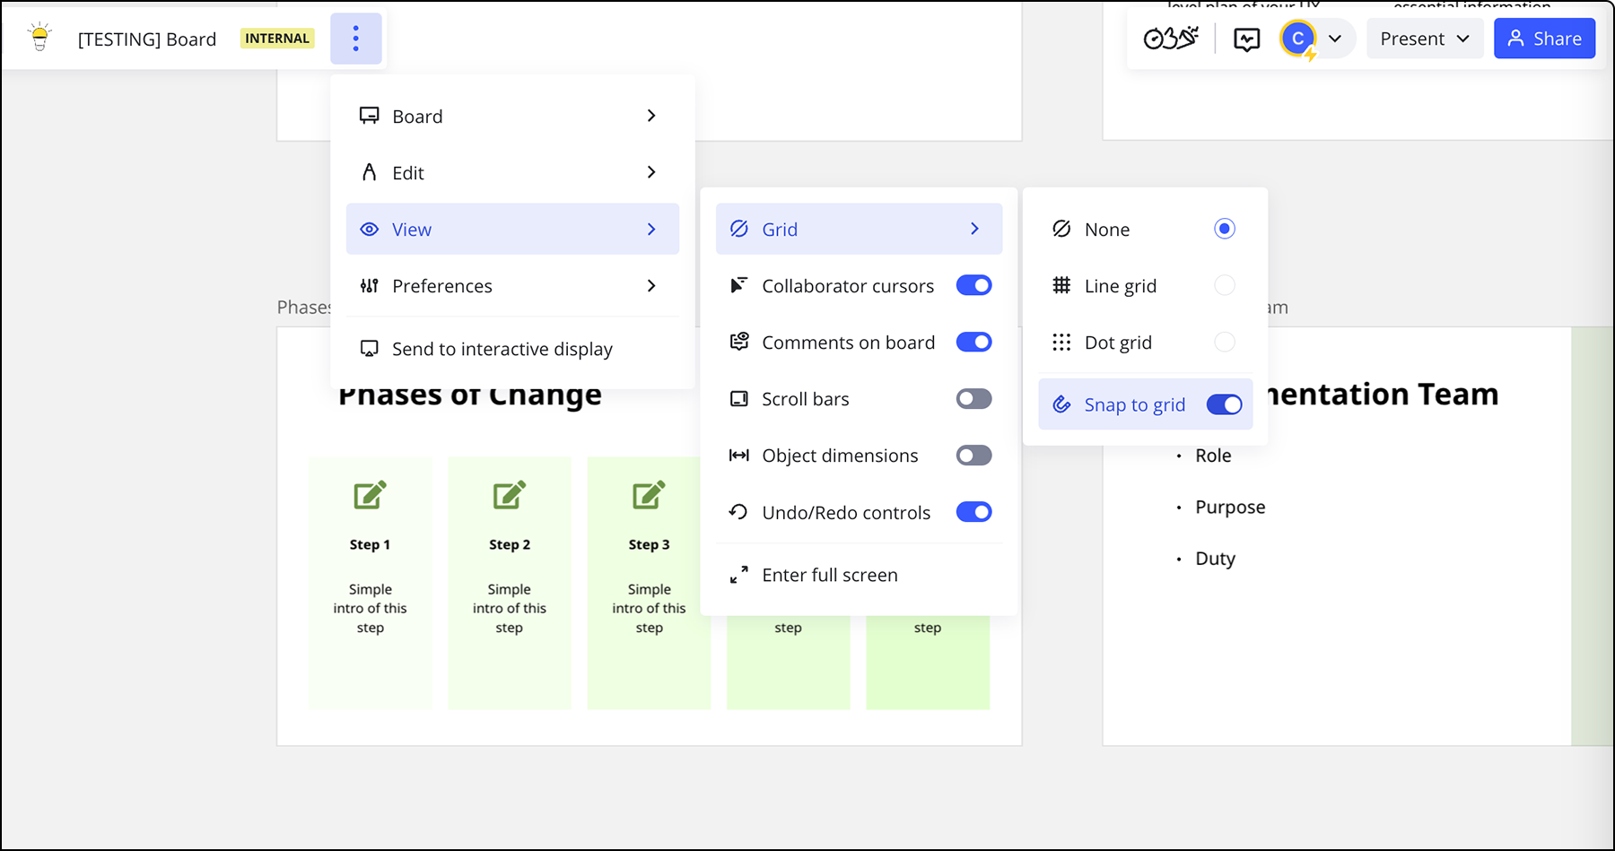
Task: Click the Snap to grid magnet icon
Action: coord(1062,404)
